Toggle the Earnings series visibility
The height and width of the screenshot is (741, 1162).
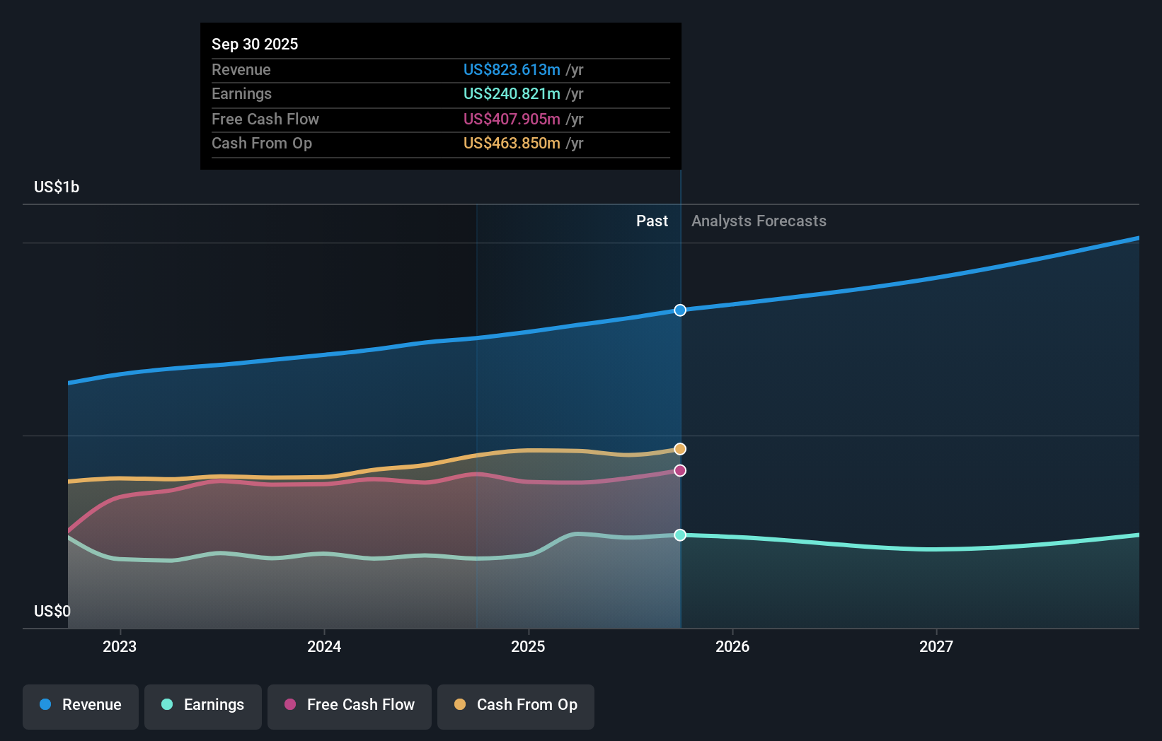pos(203,705)
